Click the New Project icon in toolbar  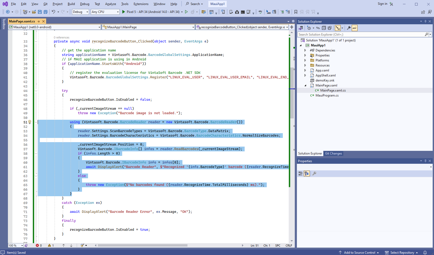tap(25, 12)
